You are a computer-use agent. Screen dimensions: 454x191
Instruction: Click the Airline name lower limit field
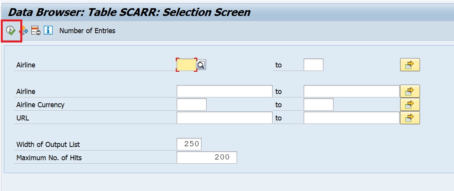[224, 91]
